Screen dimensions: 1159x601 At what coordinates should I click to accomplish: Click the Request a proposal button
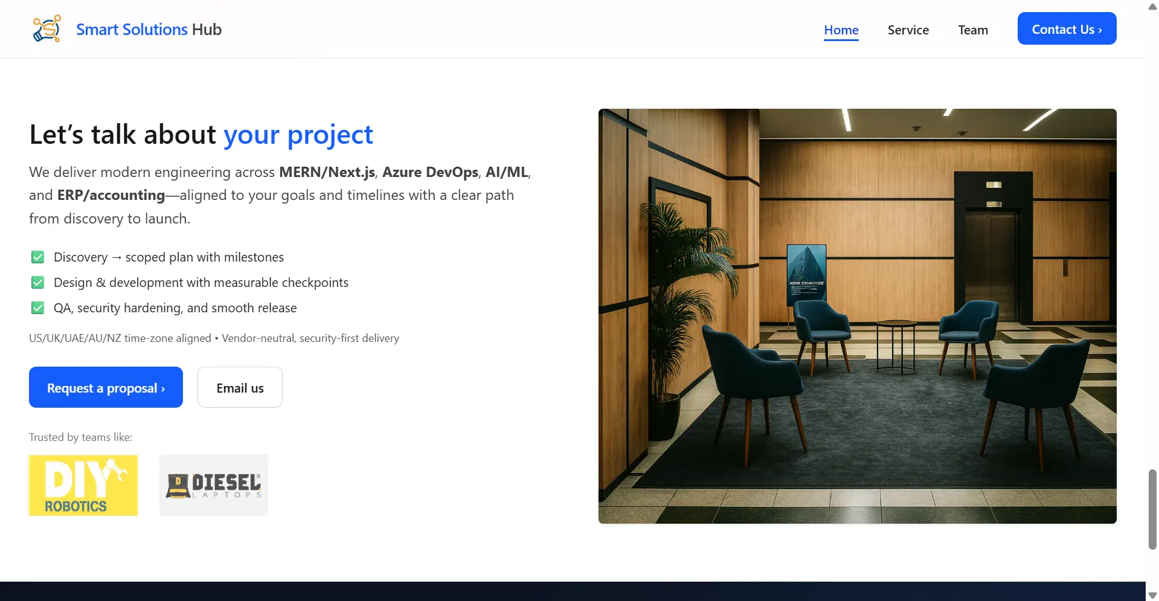[x=106, y=387]
